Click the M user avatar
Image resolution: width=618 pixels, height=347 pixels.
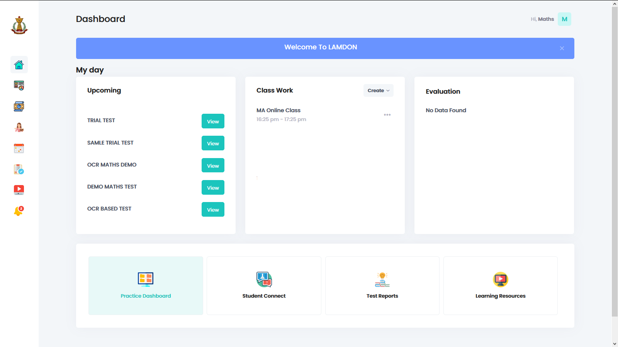[x=564, y=19]
